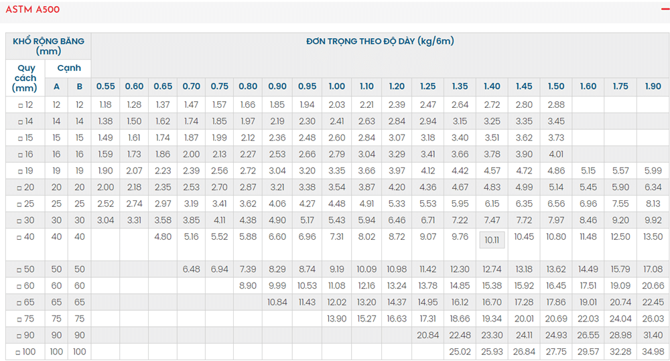Select the square 40 size row label
The width and height of the screenshot is (670, 361).
pyautogui.click(x=25, y=237)
